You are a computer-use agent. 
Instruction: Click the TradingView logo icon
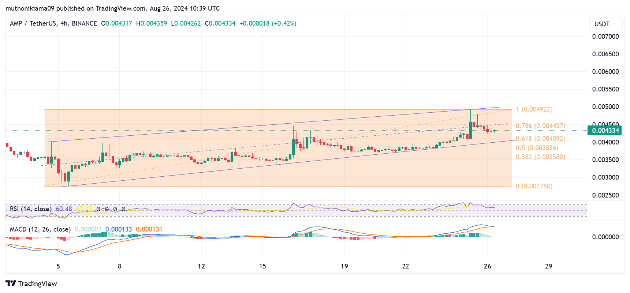point(11,283)
